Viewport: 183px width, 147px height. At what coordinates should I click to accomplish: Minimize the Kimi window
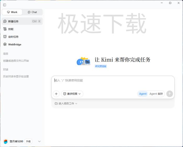click(x=162, y=3)
